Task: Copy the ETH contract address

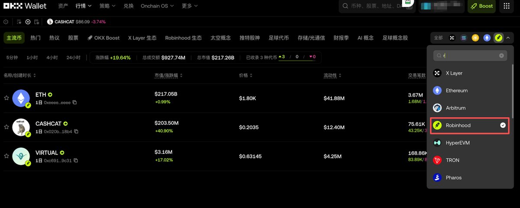Action: 75,102
